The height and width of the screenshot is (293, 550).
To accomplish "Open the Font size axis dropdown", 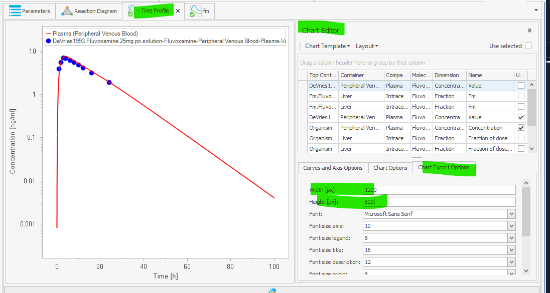I will pos(511,226).
